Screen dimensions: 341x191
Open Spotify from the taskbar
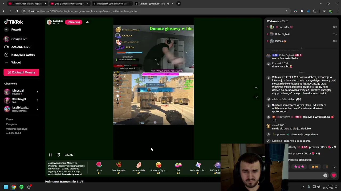(21, 187)
